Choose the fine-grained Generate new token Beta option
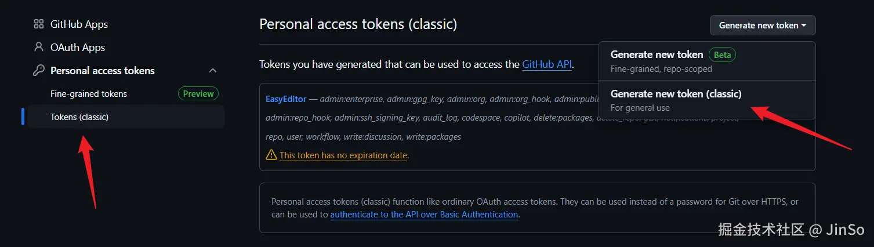The width and height of the screenshot is (874, 247). 657,55
